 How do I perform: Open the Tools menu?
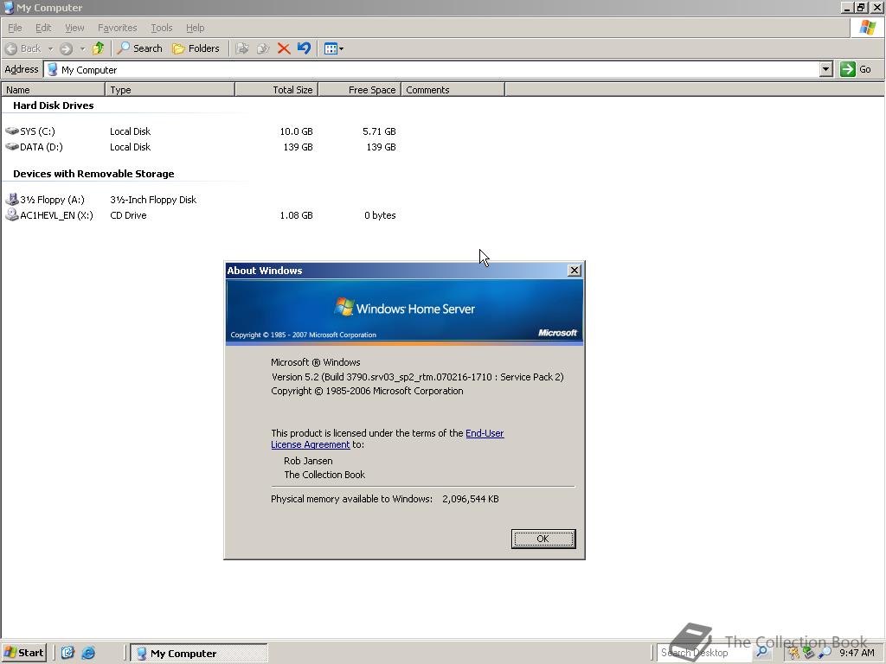(162, 28)
